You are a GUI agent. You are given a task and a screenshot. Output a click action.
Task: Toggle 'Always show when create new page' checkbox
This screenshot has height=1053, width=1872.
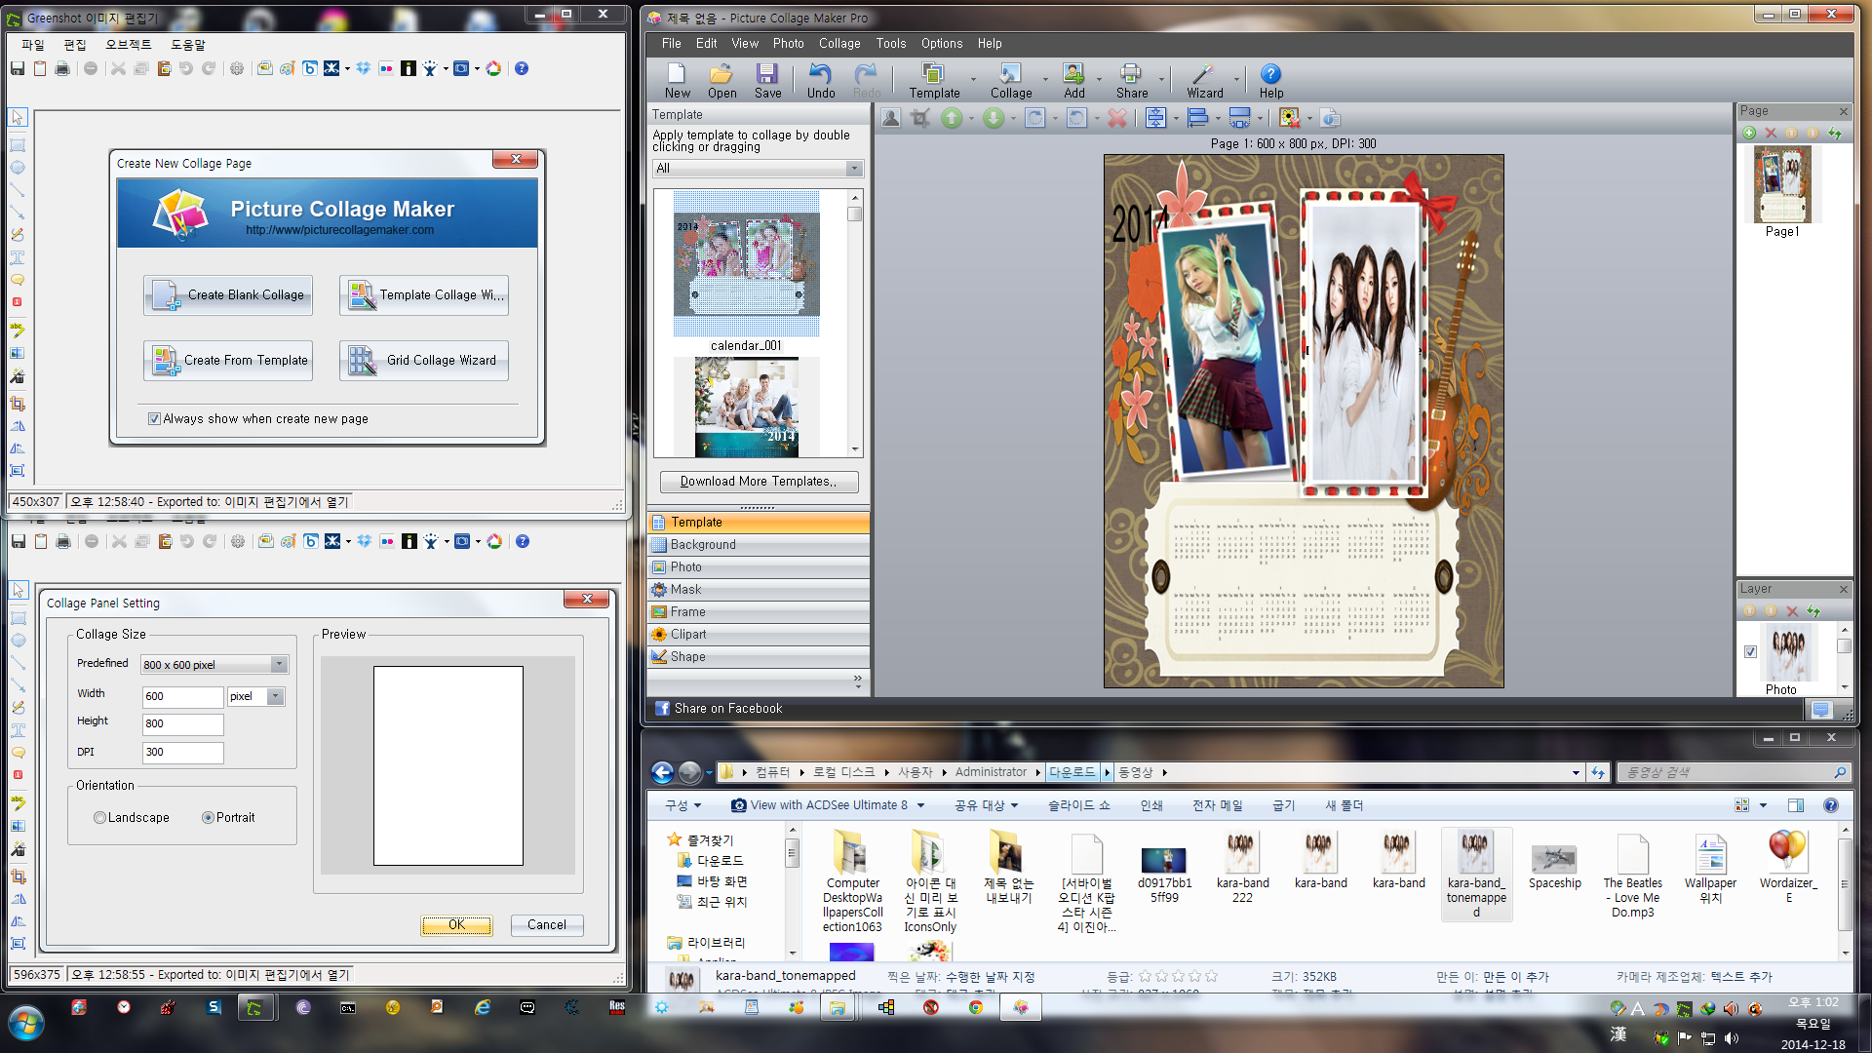154,419
